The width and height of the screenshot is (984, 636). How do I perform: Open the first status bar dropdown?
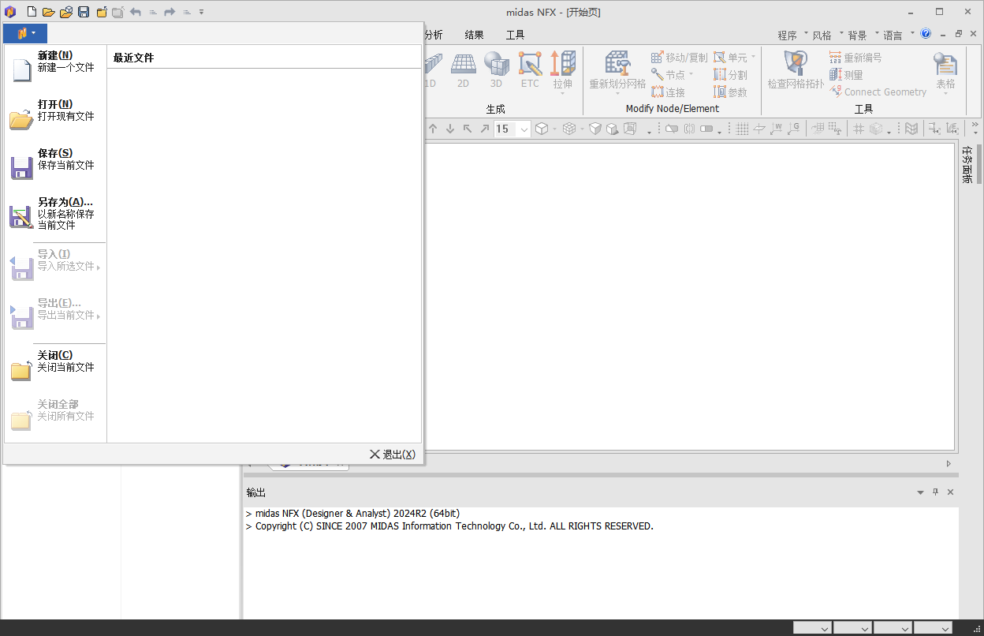813,628
